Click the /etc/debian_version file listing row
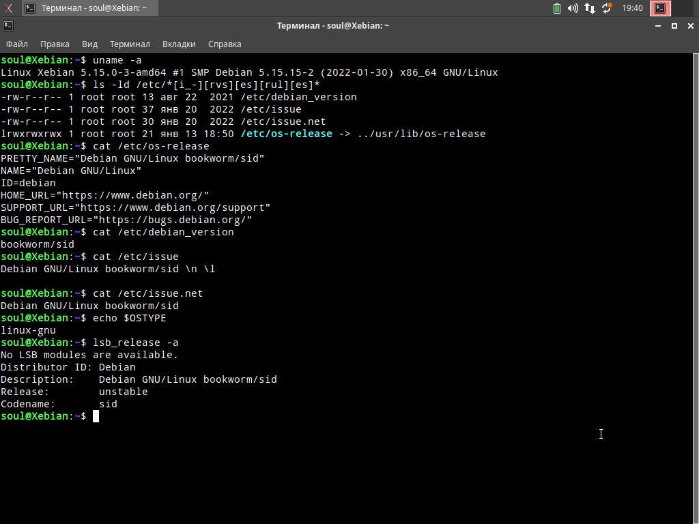The height and width of the screenshot is (524, 699). point(179,97)
